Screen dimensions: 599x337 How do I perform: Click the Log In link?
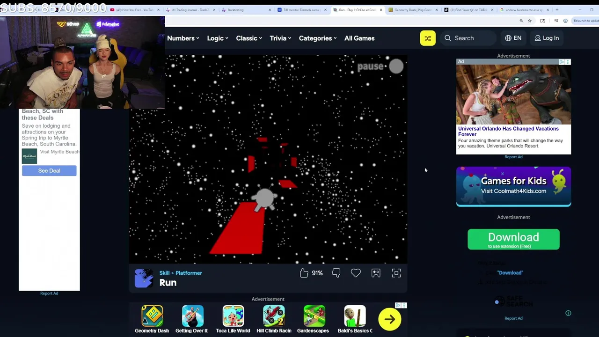[547, 38]
